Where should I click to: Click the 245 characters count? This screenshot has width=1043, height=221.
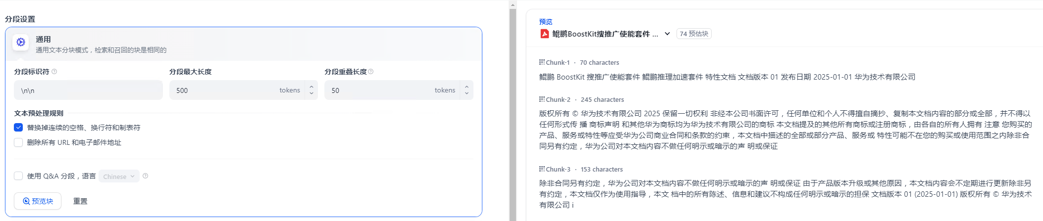(x=602, y=99)
